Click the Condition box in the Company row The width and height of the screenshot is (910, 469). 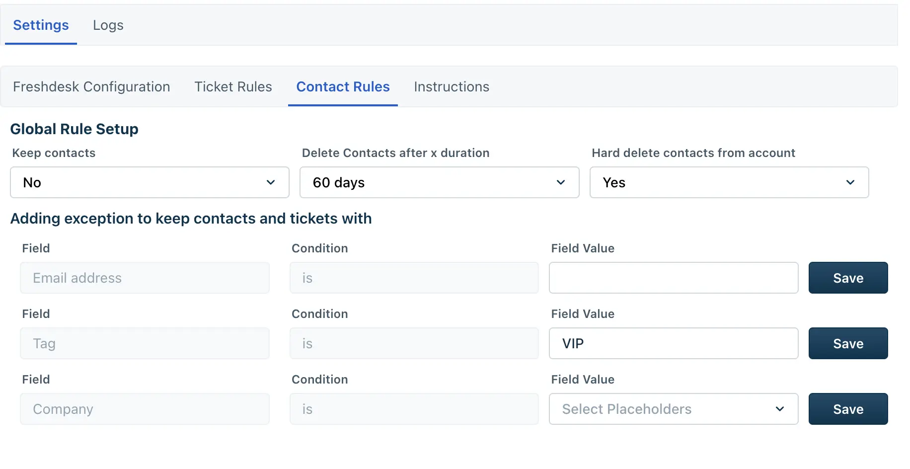point(414,409)
